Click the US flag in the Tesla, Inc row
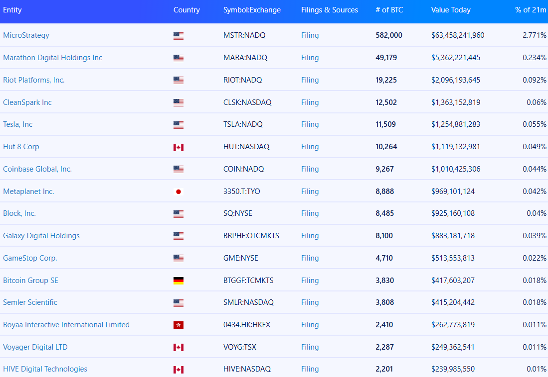 click(x=178, y=124)
